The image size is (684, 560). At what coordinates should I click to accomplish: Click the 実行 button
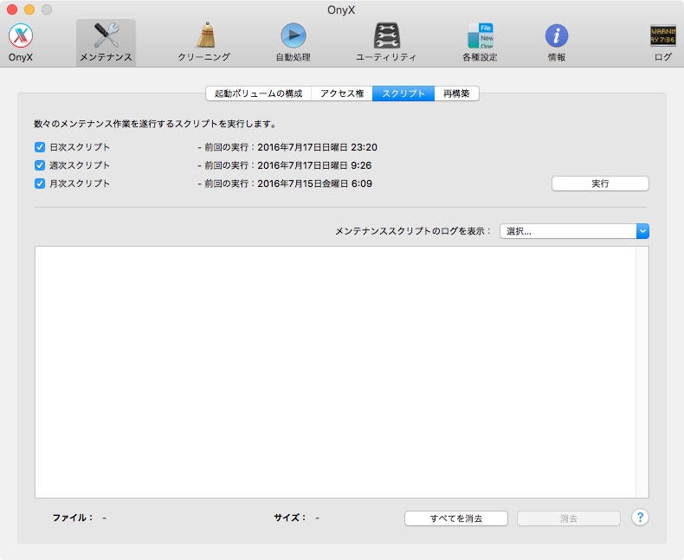click(x=600, y=183)
